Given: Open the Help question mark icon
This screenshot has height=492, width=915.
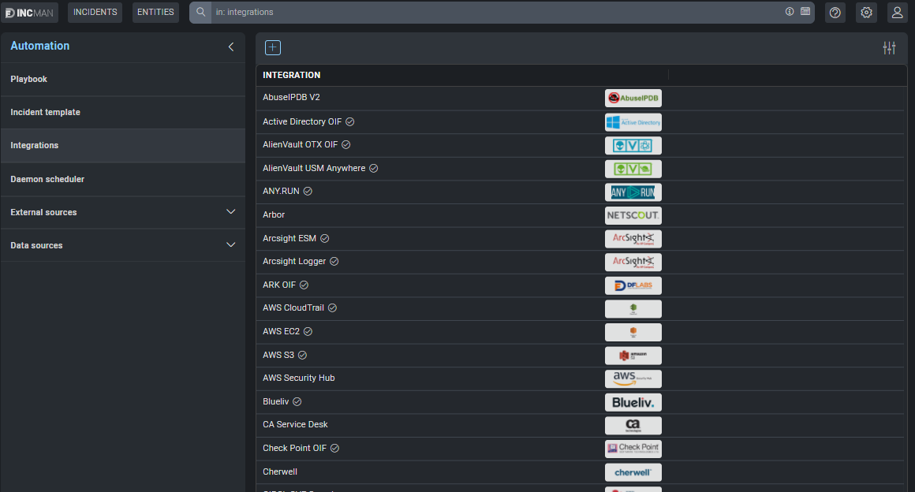Looking at the screenshot, I should [x=835, y=12].
